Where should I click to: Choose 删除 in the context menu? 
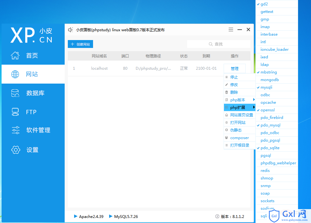(240, 92)
